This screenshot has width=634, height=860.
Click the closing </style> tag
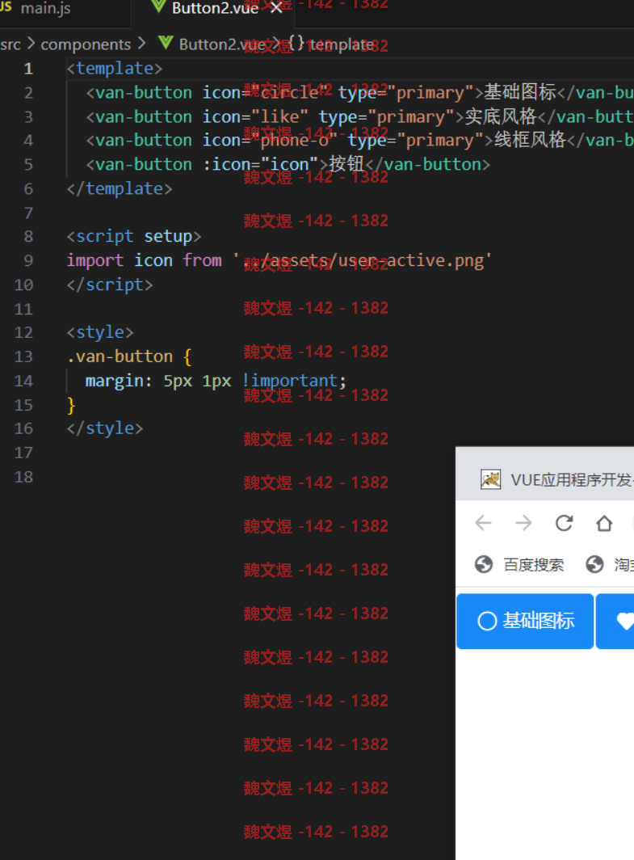(x=105, y=428)
